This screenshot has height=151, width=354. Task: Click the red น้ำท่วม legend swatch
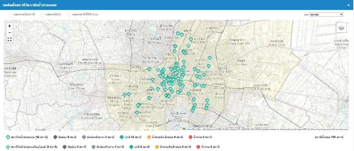click(x=191, y=137)
